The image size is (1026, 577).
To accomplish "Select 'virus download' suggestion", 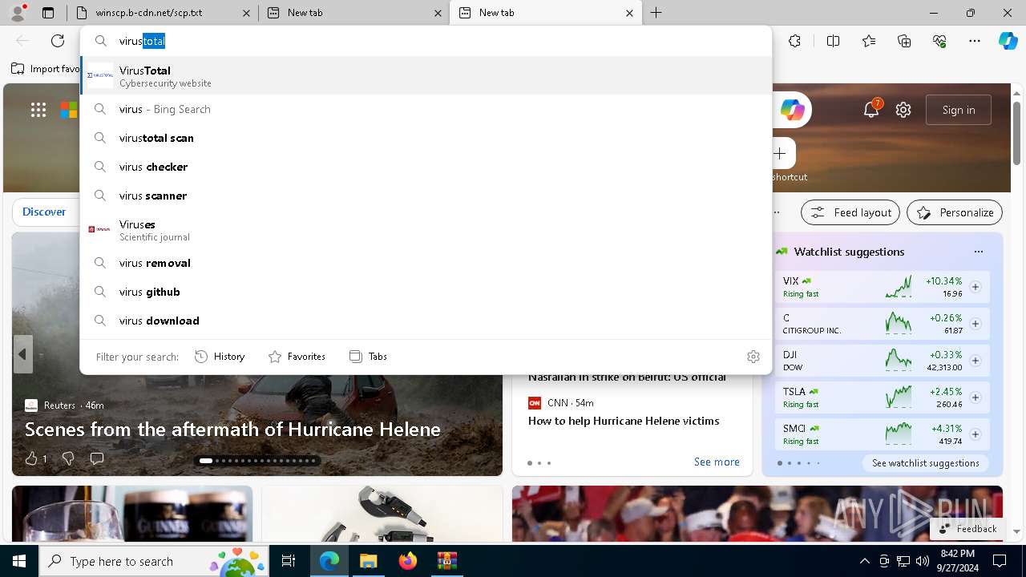I will pyautogui.click(x=426, y=321).
